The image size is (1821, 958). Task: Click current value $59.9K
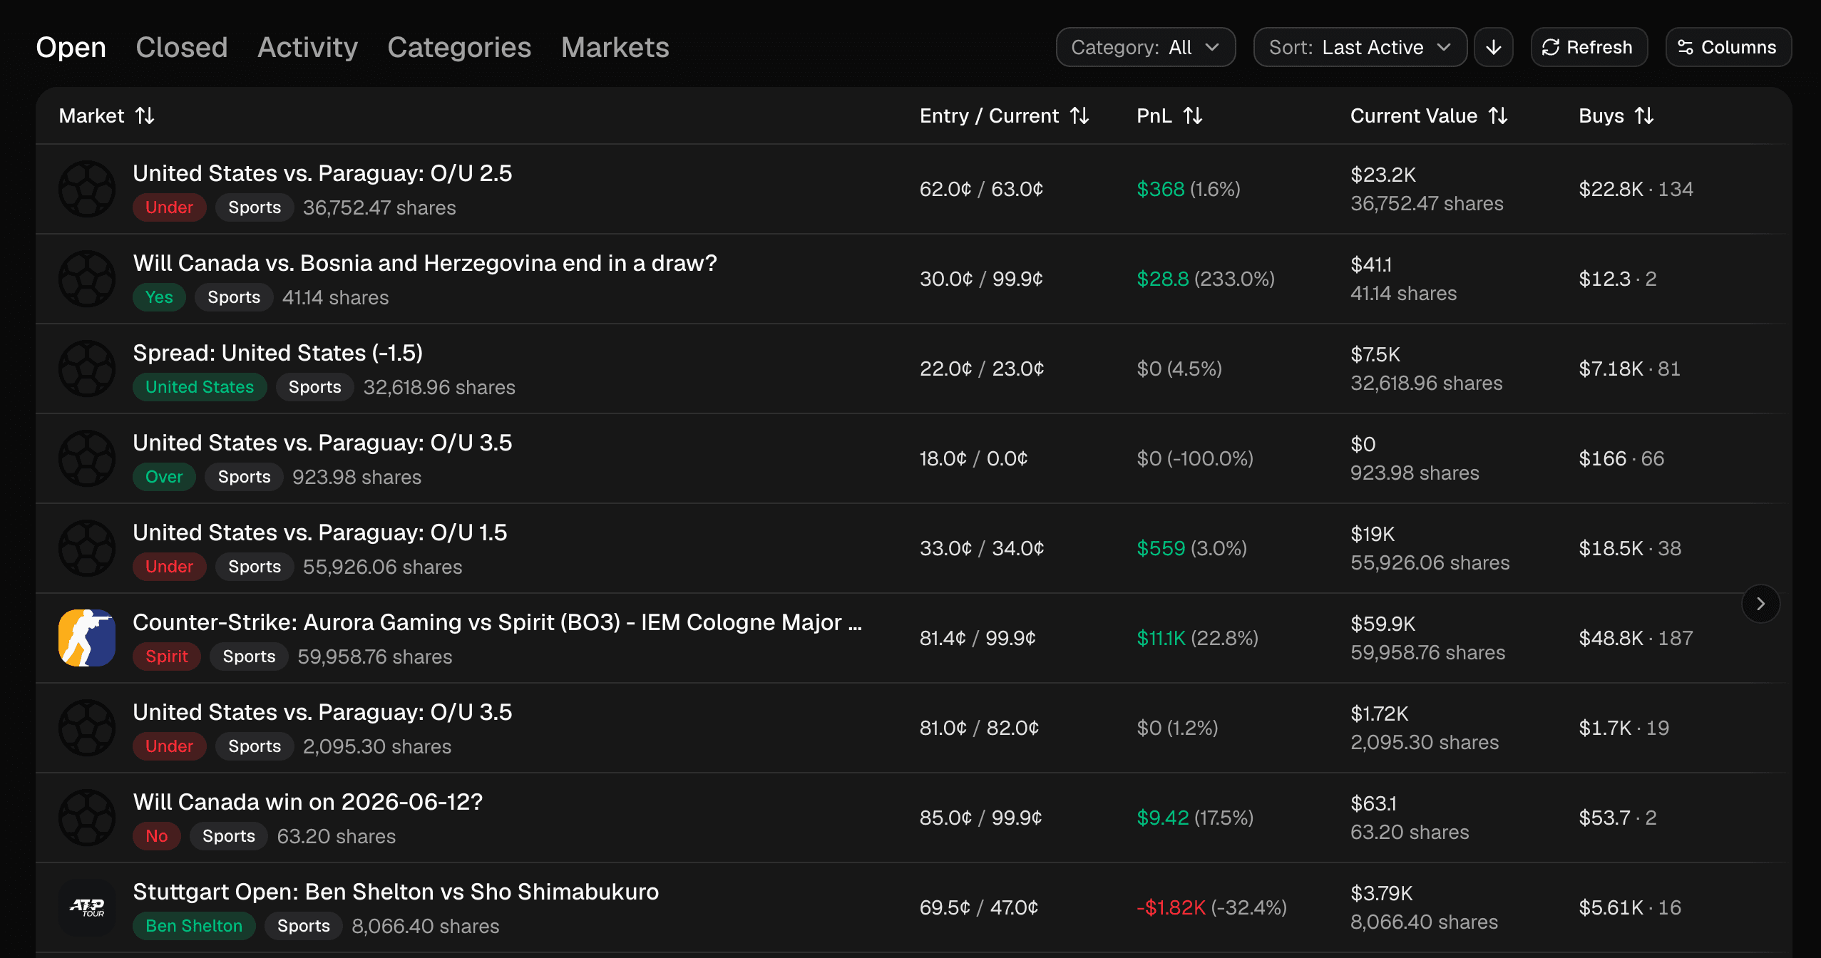tap(1383, 624)
